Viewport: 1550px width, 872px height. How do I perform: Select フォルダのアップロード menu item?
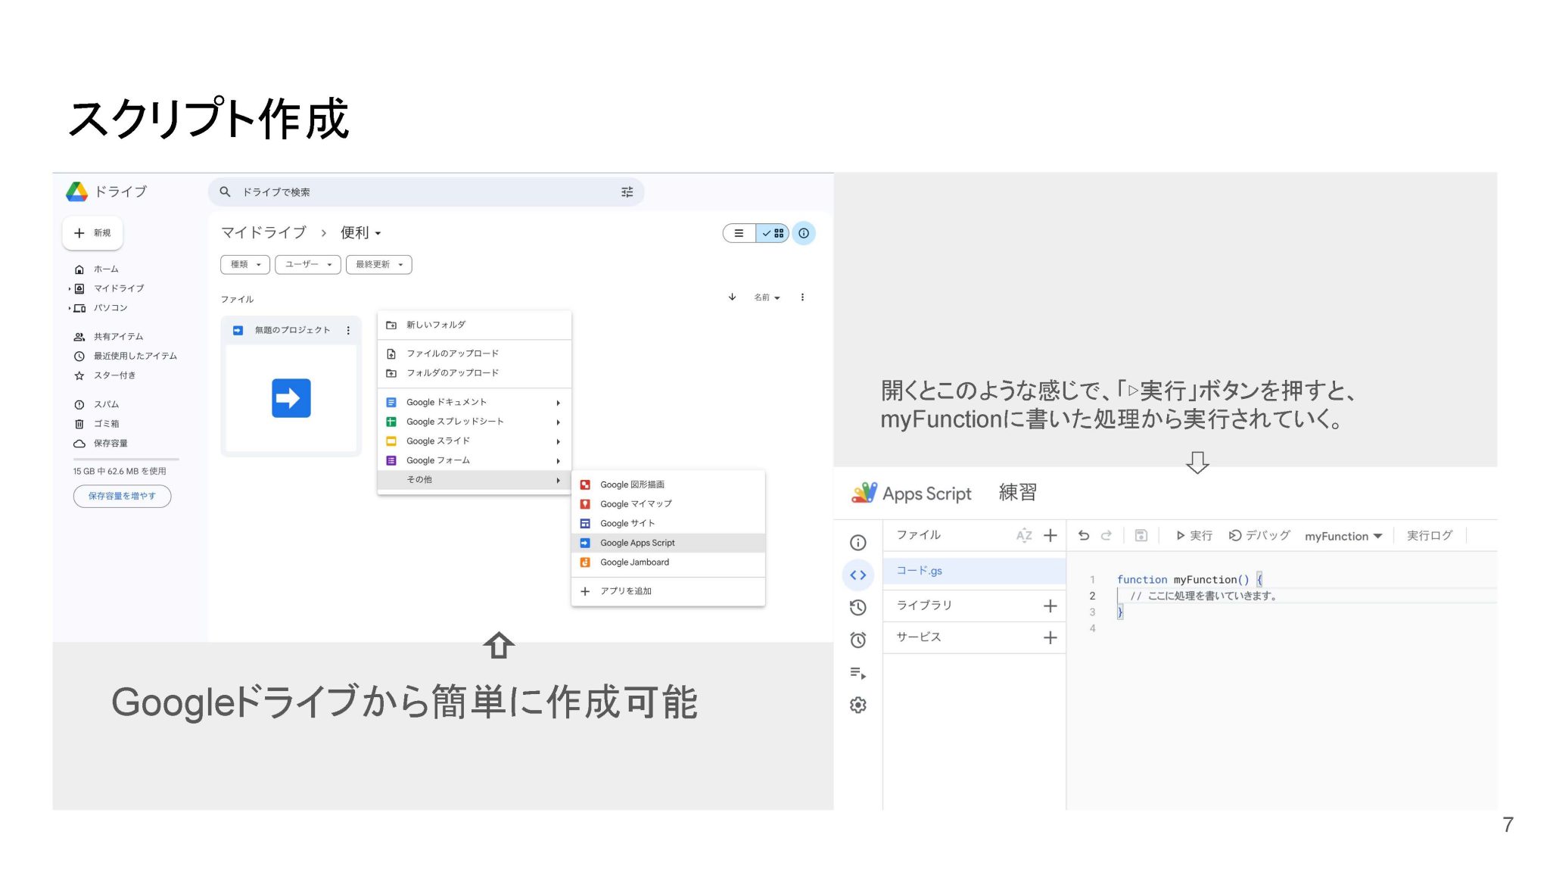point(474,373)
